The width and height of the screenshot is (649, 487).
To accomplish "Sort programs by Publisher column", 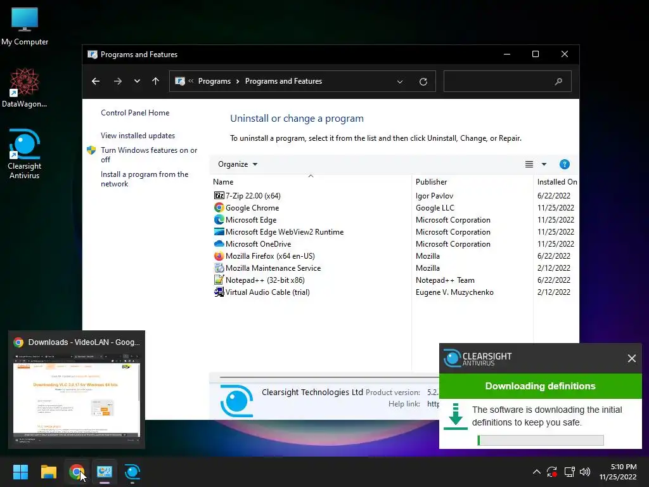I will (x=473, y=182).
